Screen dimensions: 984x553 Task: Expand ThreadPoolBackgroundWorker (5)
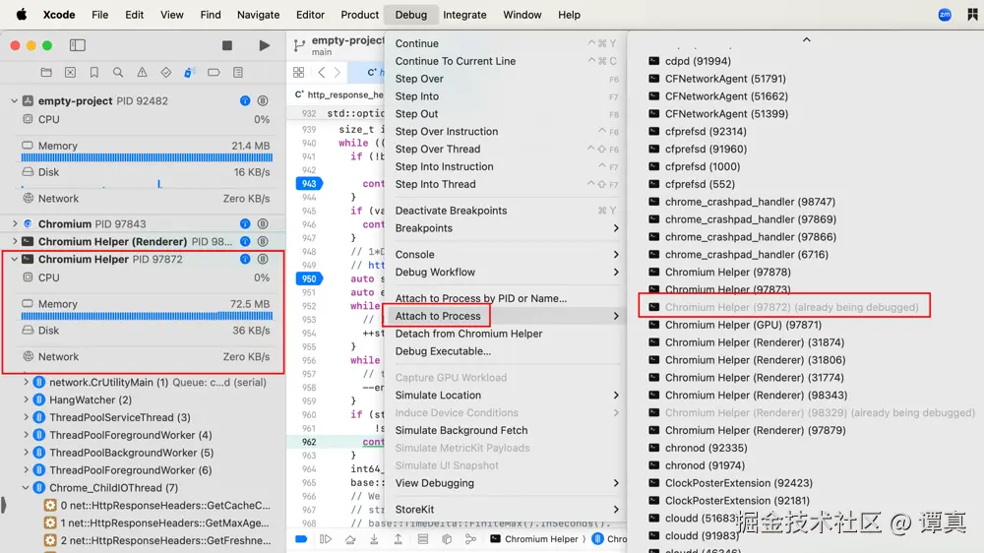26,453
